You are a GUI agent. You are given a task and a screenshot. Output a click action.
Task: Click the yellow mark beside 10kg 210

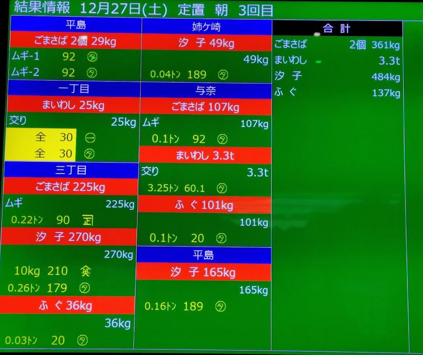click(86, 271)
